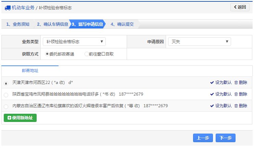The height and width of the screenshot is (148, 254).
Task: Open the 业务类型 dropdown
Action: point(74,42)
